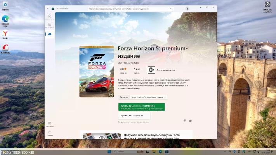
Task: Buy with the green Game Pass discount button
Action: click(x=142, y=107)
